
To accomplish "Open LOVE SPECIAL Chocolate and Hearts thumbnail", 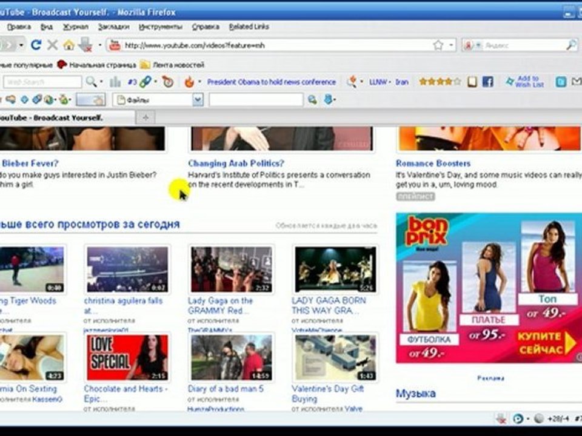I will pos(127,358).
